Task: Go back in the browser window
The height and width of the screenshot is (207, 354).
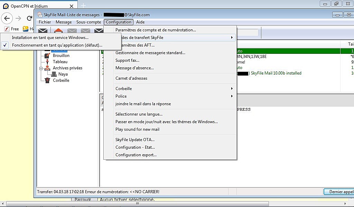Action: pos(7,18)
